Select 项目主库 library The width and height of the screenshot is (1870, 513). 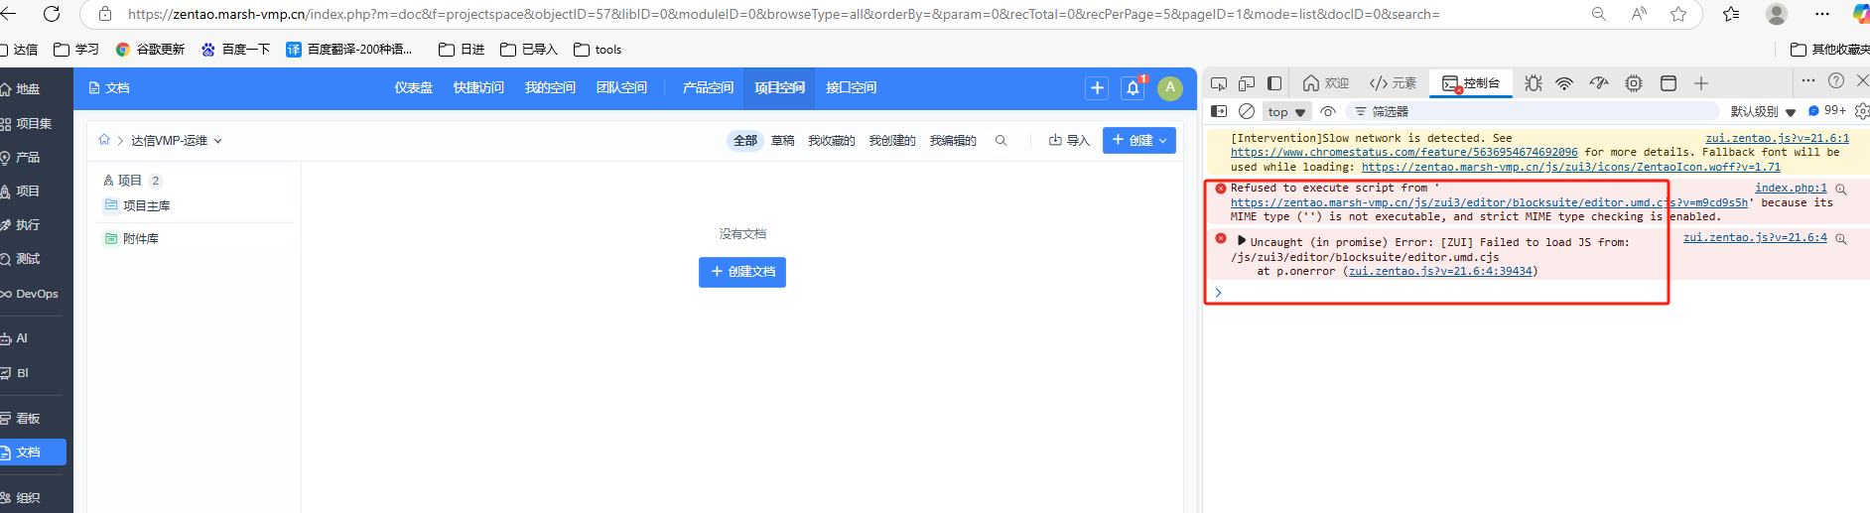146,205
